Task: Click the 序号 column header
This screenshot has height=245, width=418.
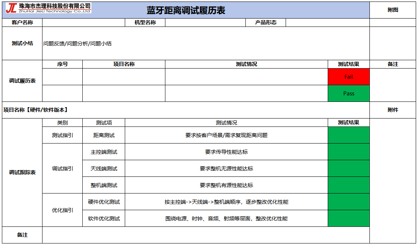Action: 62,64
